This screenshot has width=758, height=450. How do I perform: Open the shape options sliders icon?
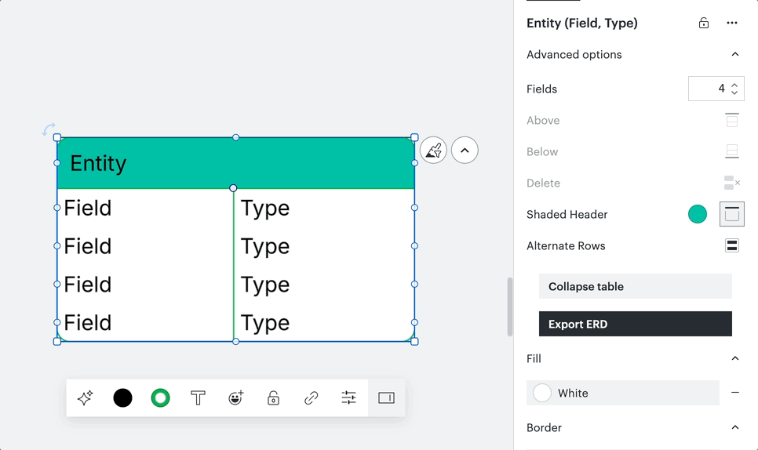(x=348, y=397)
